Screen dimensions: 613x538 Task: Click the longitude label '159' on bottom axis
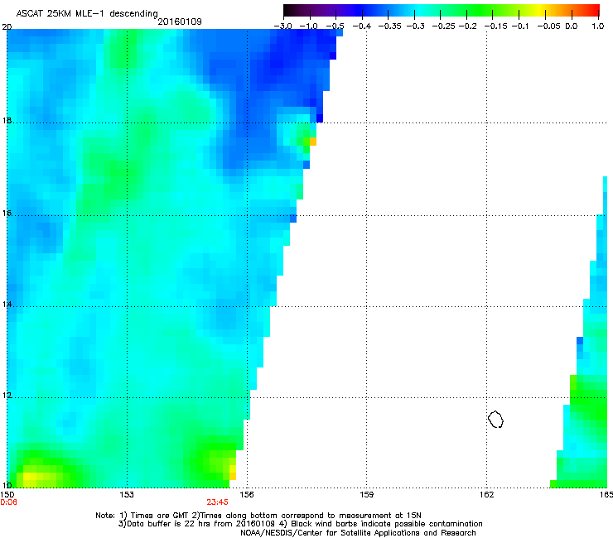click(367, 495)
